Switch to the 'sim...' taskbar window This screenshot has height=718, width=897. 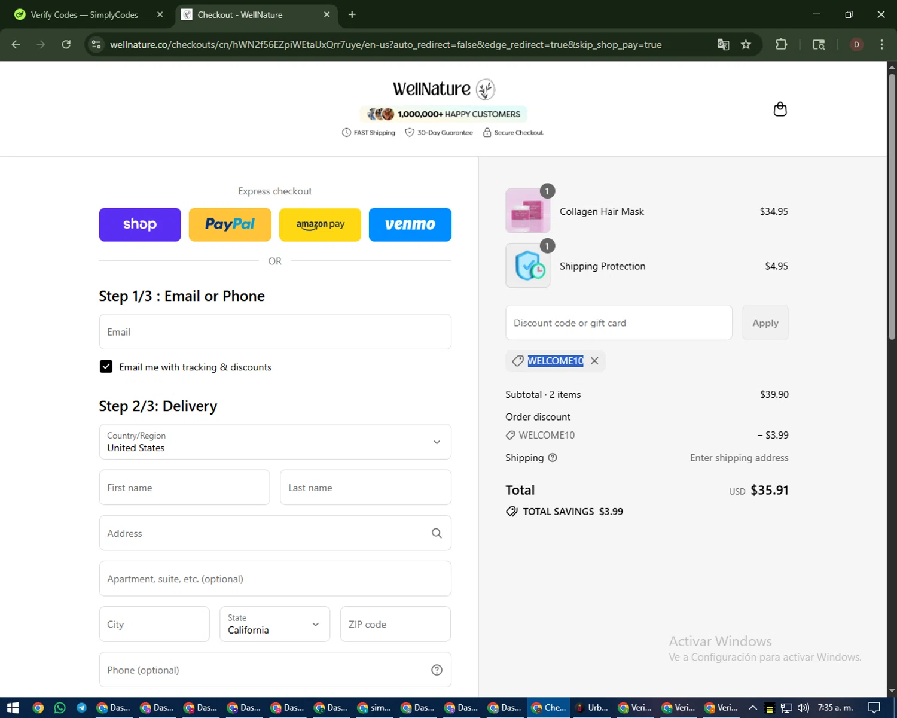tap(374, 708)
